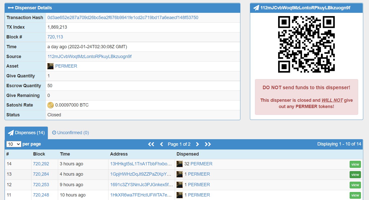View dispense number 12
The width and height of the screenshot is (369, 200).
tap(355, 185)
